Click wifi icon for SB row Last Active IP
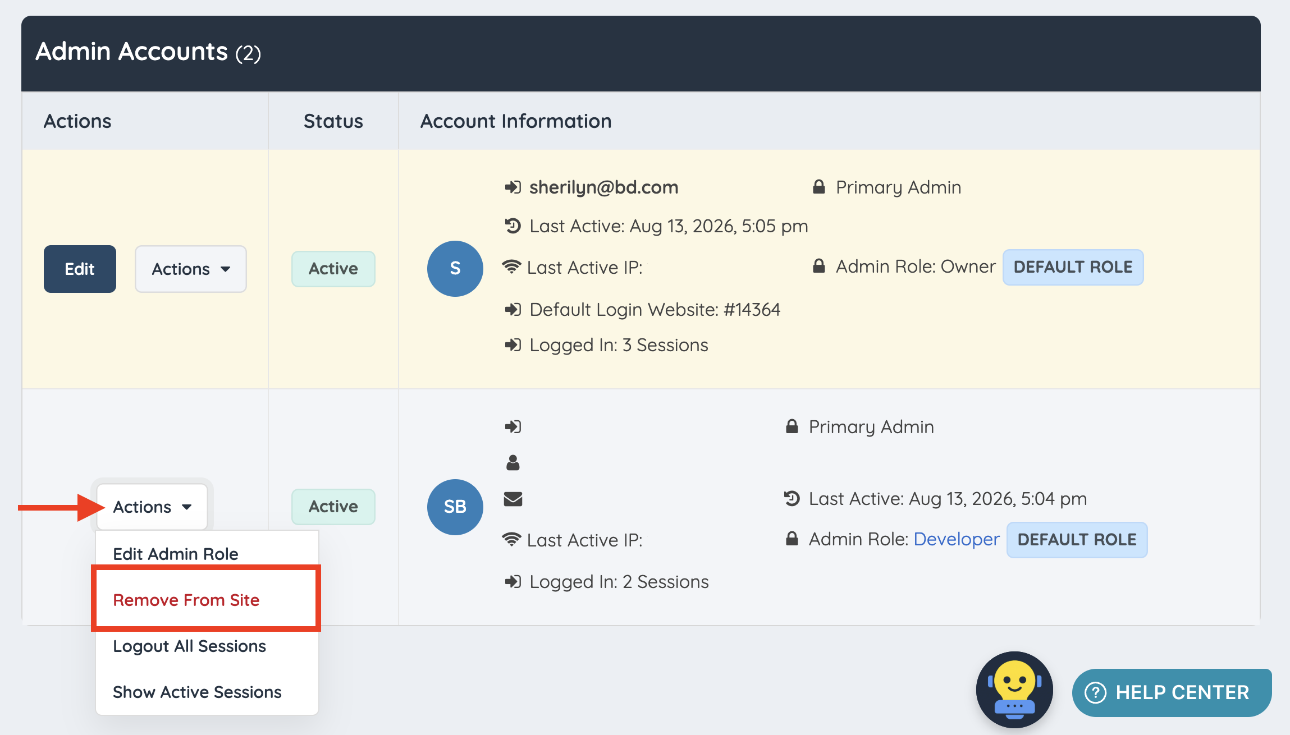This screenshot has width=1290, height=735. click(511, 539)
